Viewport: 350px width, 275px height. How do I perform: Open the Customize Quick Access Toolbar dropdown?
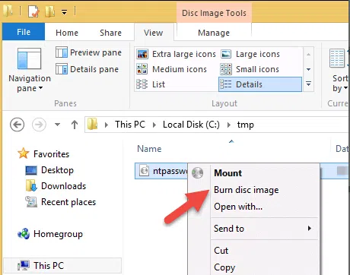click(x=64, y=12)
